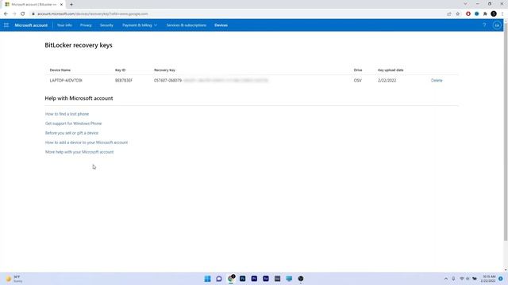Open the Your info tab
Image resolution: width=508 pixels, height=285 pixels.
tap(64, 25)
